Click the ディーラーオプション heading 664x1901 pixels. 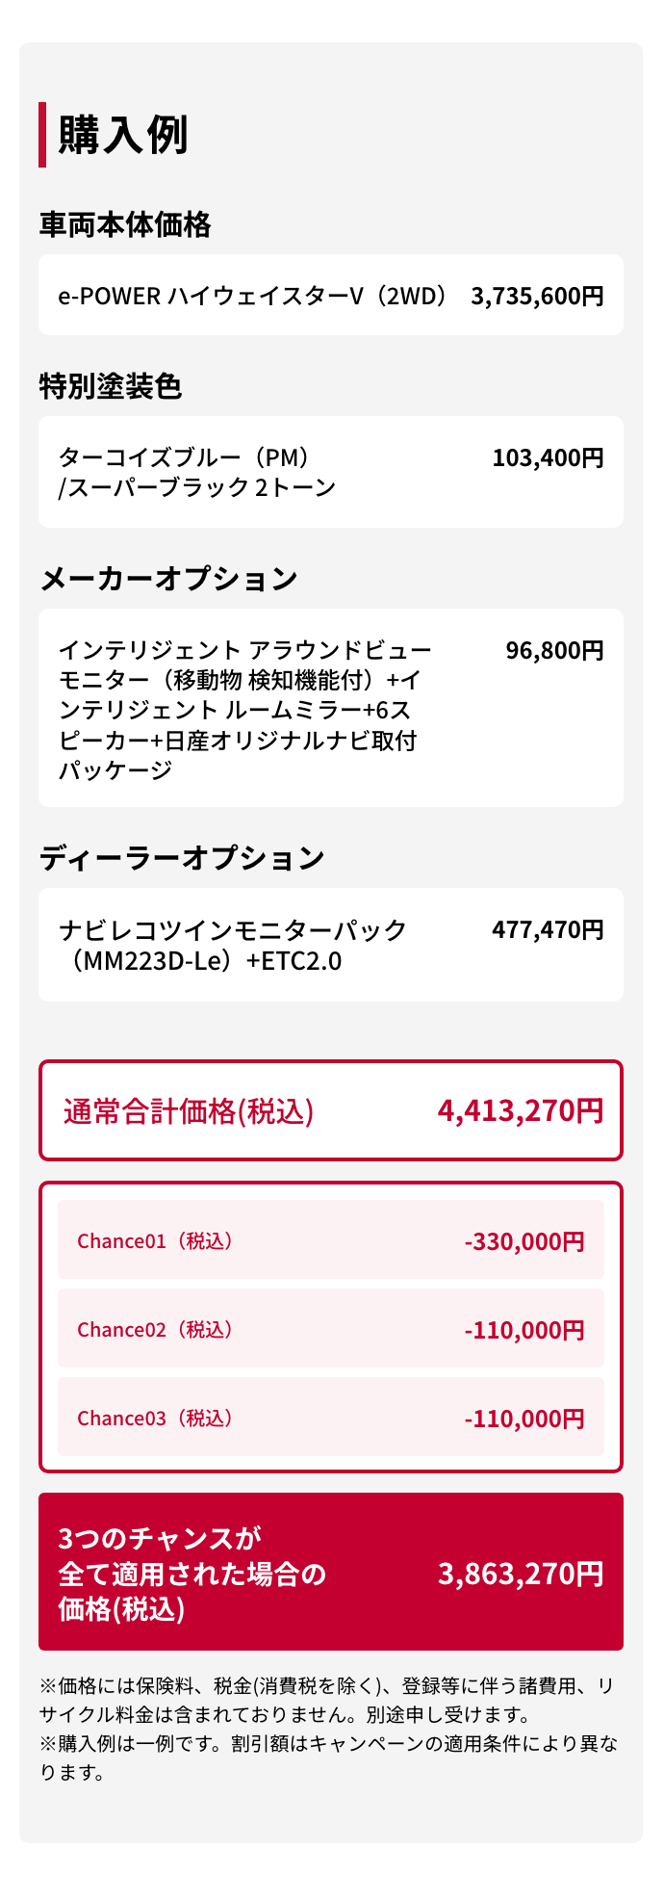[x=182, y=858]
